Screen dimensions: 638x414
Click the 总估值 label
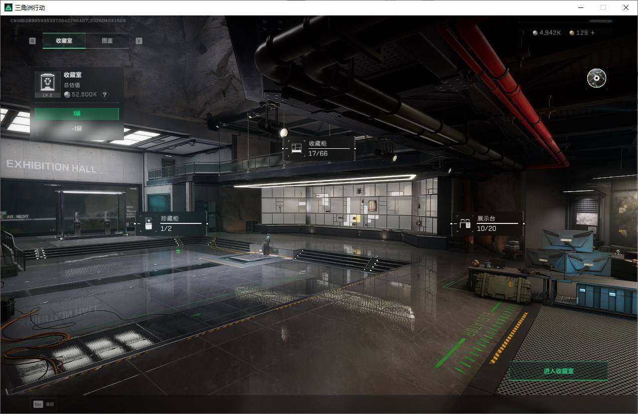(72, 85)
